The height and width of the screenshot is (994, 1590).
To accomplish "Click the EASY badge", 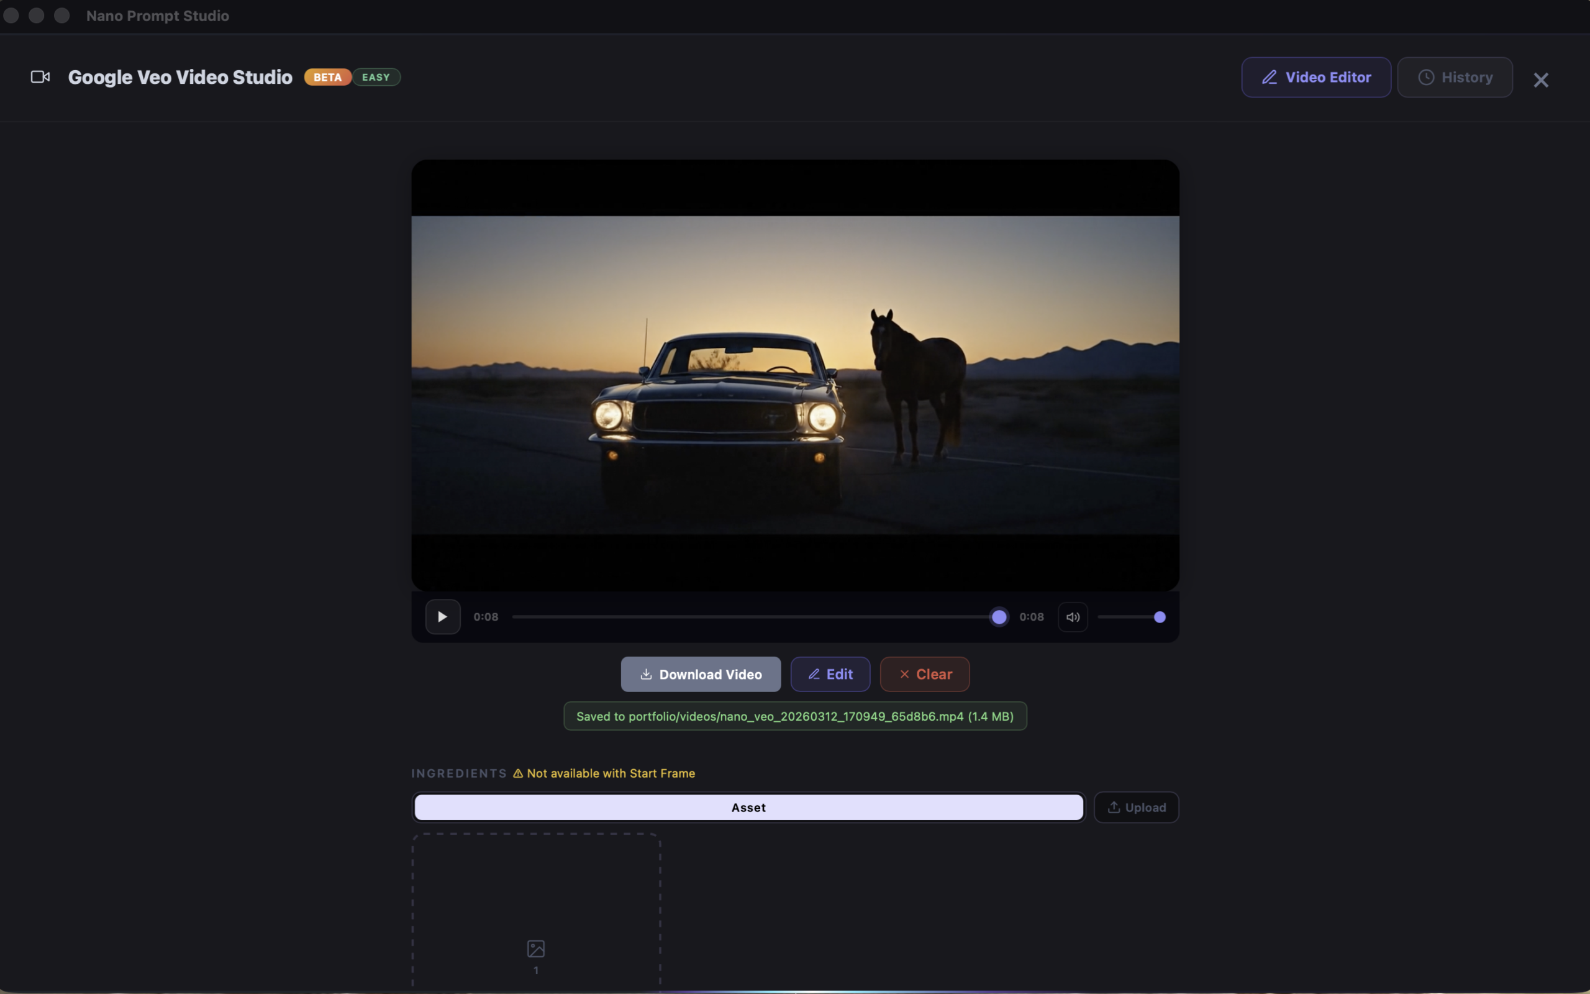I will click(376, 77).
